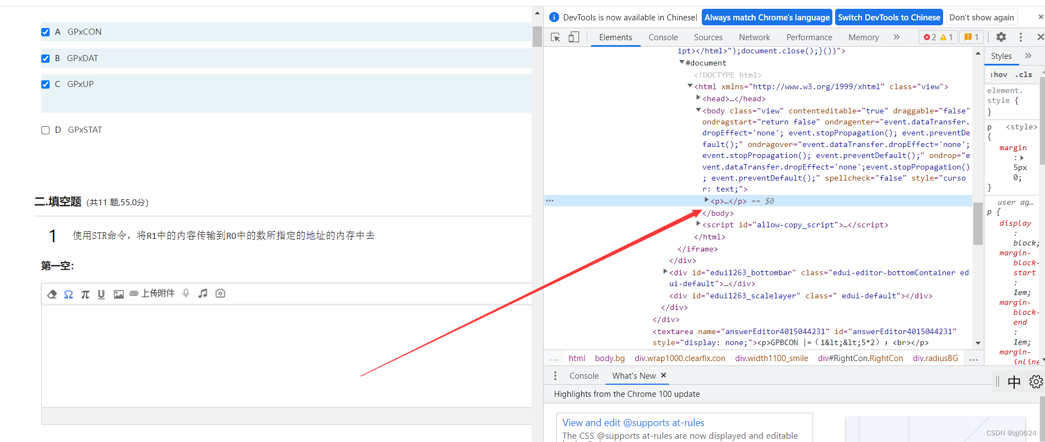Start recording with the microphone icon
The height and width of the screenshot is (442, 1045).
[186, 293]
